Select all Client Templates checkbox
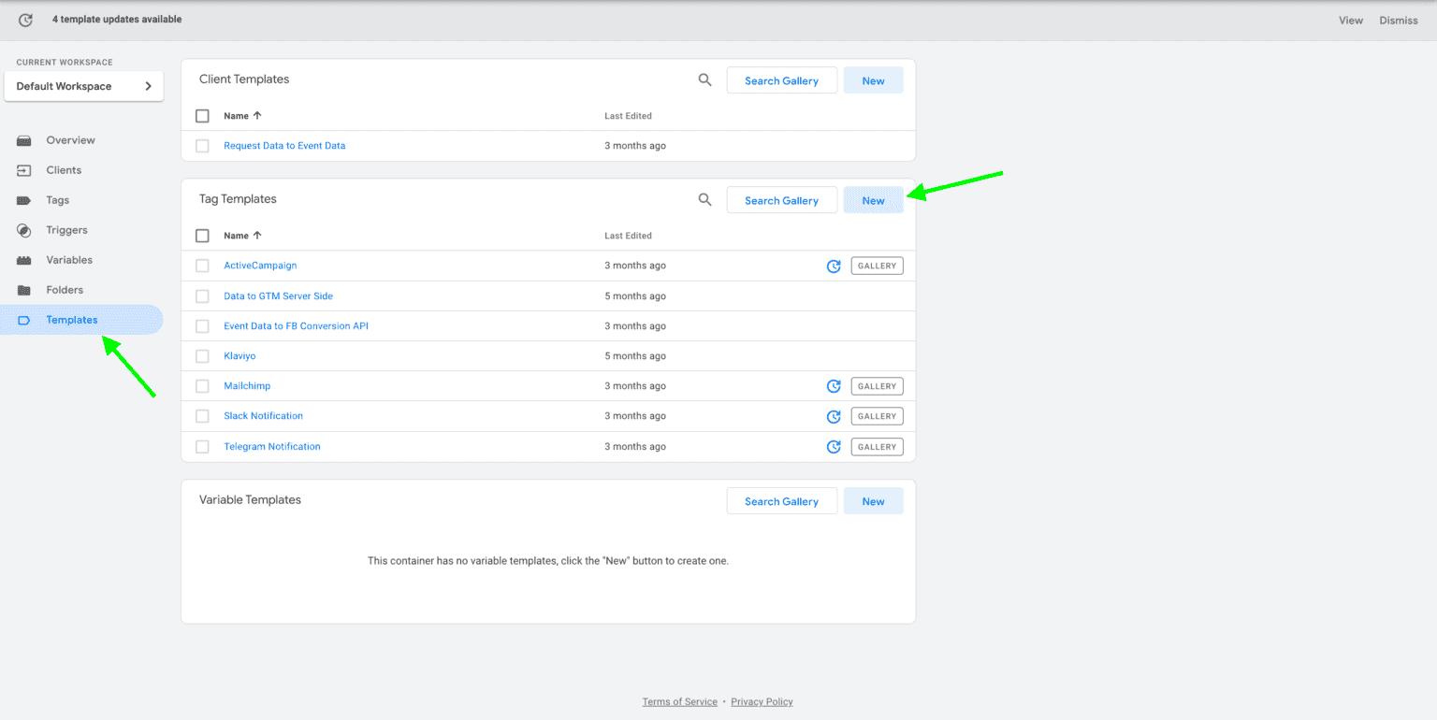1437x720 pixels. click(x=202, y=116)
